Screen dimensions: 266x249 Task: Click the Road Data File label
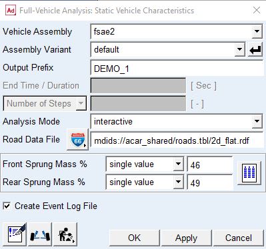click(31, 139)
